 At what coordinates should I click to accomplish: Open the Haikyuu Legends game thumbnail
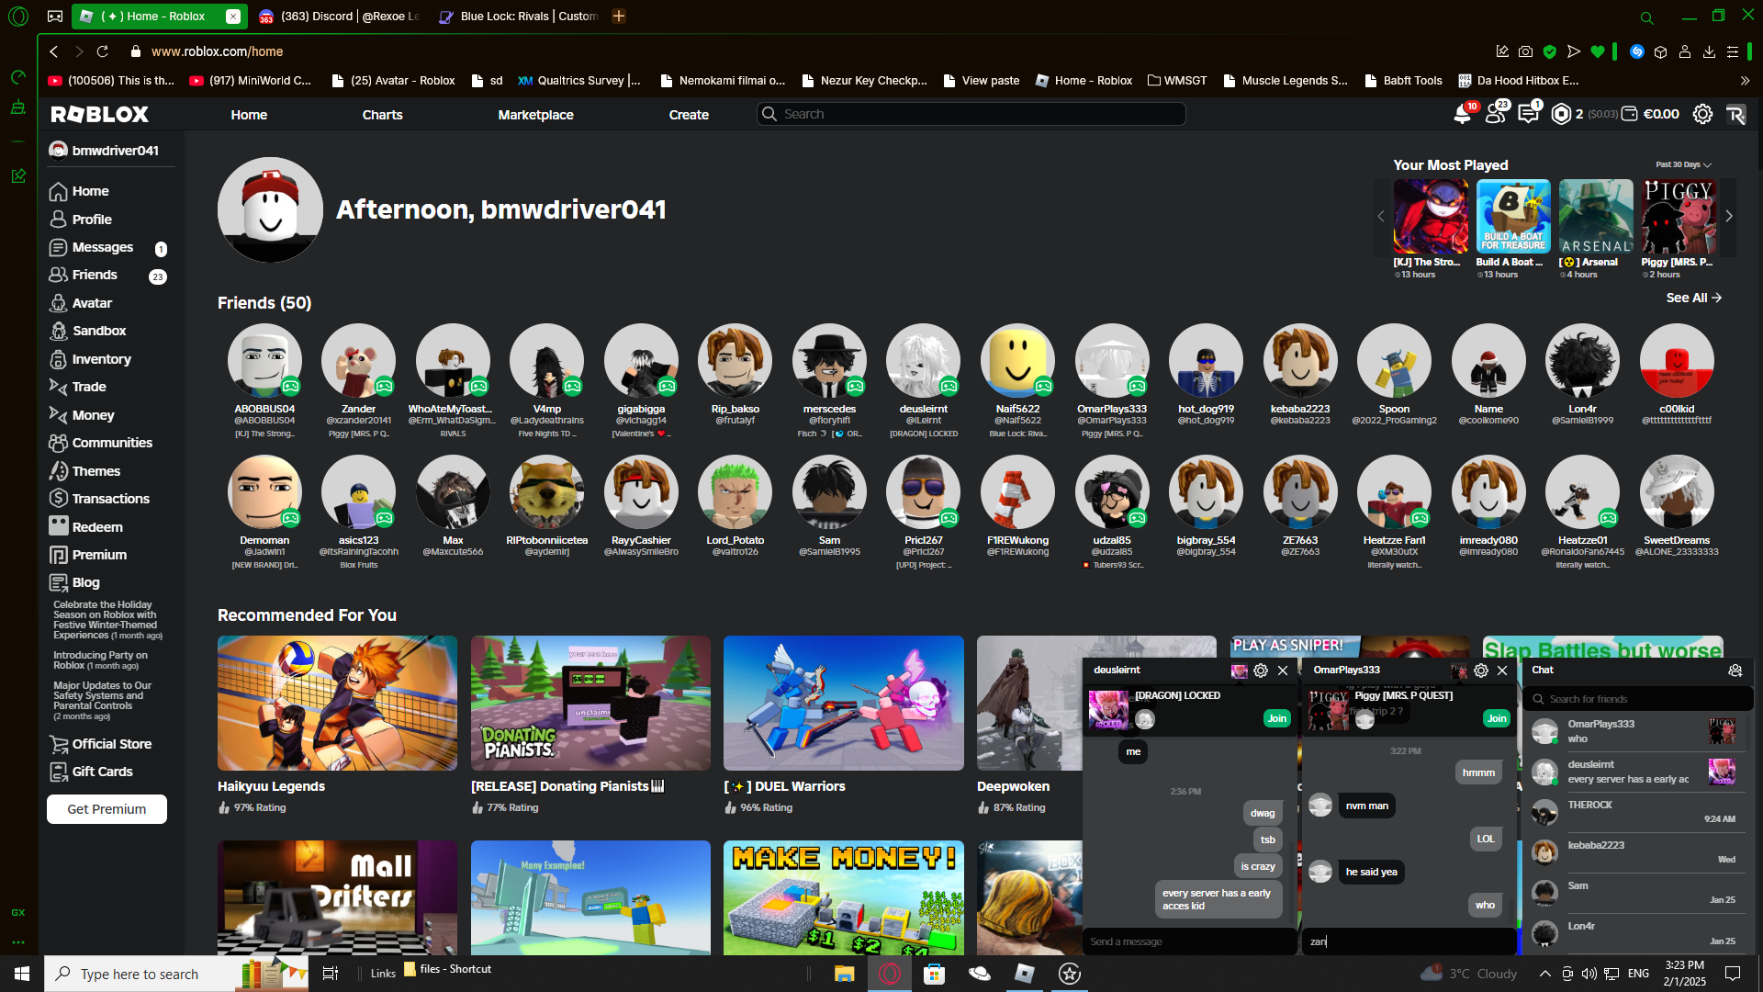coord(337,703)
